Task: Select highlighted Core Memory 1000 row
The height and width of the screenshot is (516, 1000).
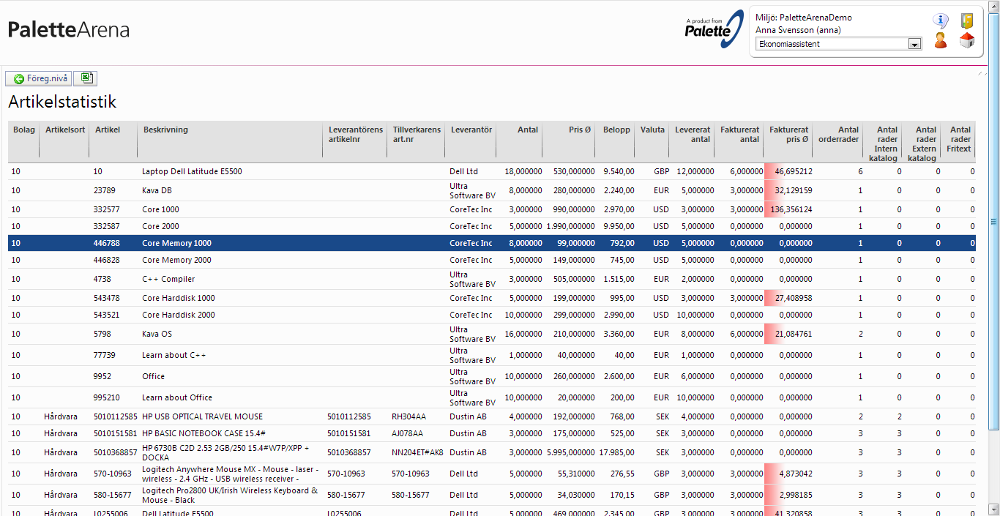Action: tap(491, 243)
